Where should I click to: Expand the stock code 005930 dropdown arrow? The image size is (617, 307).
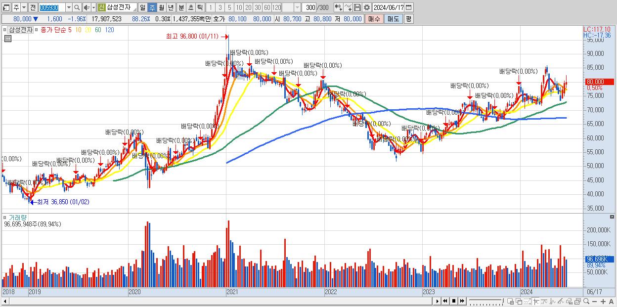(69, 7)
